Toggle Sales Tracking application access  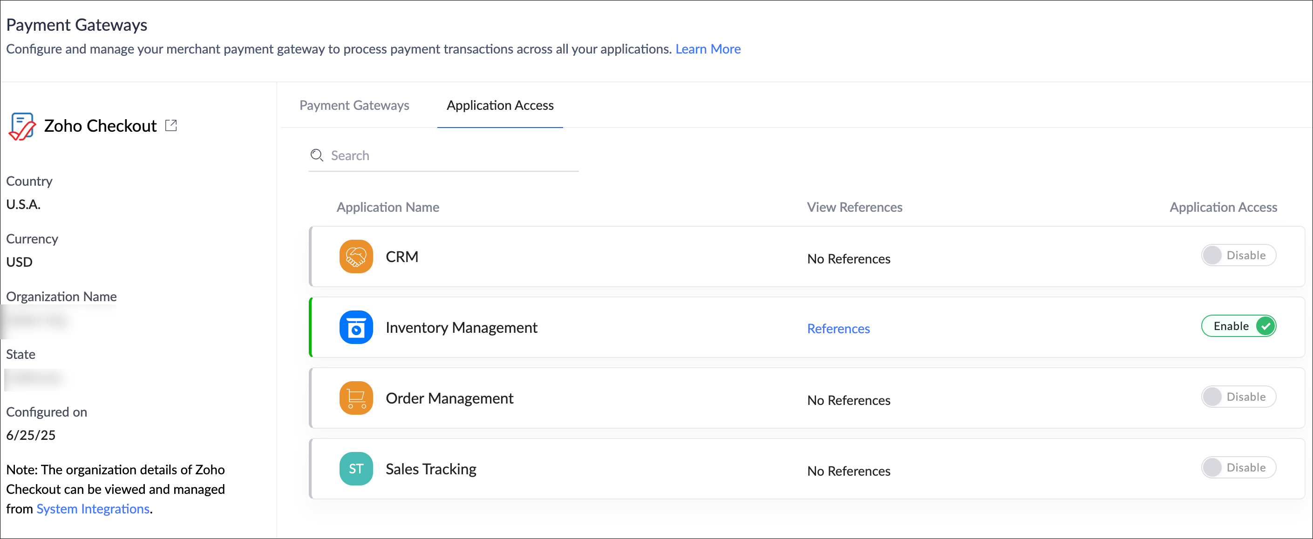1238,468
